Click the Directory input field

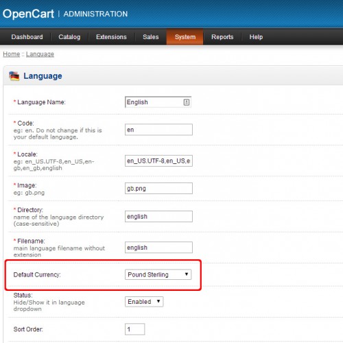[158, 216]
